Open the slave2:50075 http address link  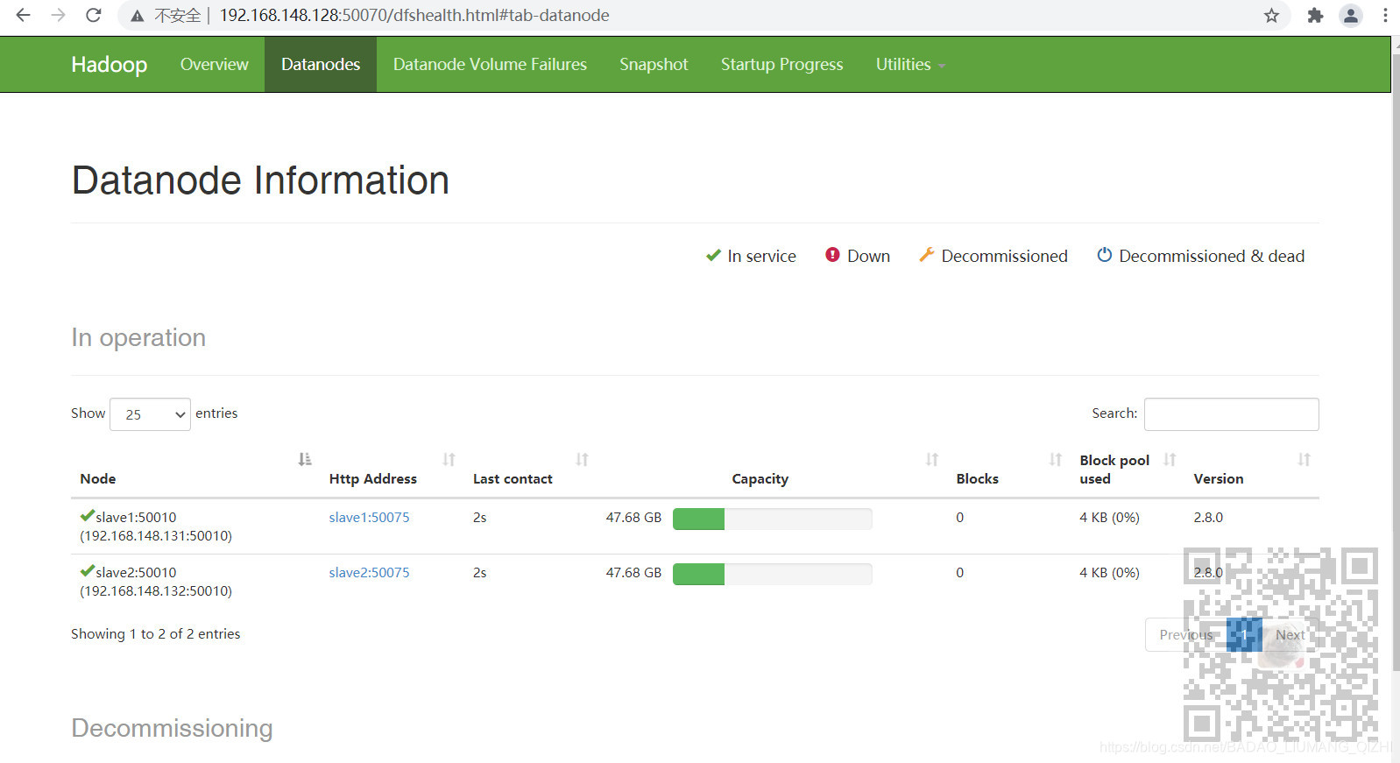coord(369,572)
